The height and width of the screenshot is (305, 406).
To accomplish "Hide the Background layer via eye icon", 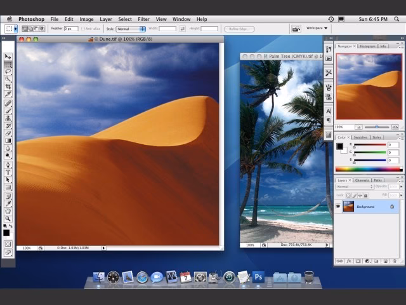I will point(338,207).
